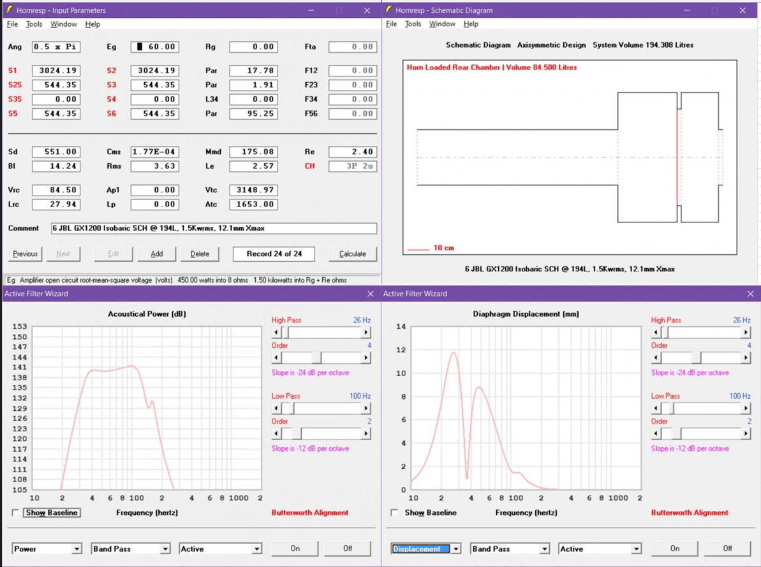Screen dimensions: 761x567
Task: Click Hornresp lightning icon in Schematic Diagram title
Action: coord(388,10)
